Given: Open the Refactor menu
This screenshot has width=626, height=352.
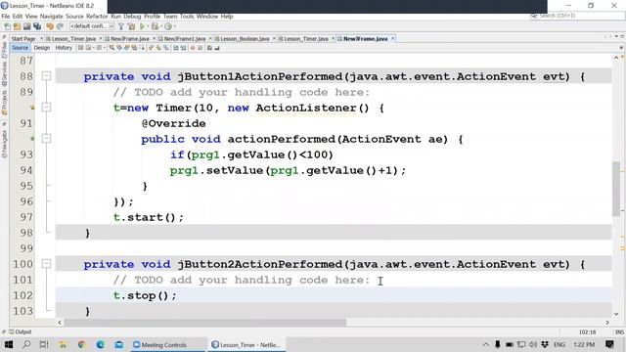Looking at the screenshot, I should click(97, 17).
